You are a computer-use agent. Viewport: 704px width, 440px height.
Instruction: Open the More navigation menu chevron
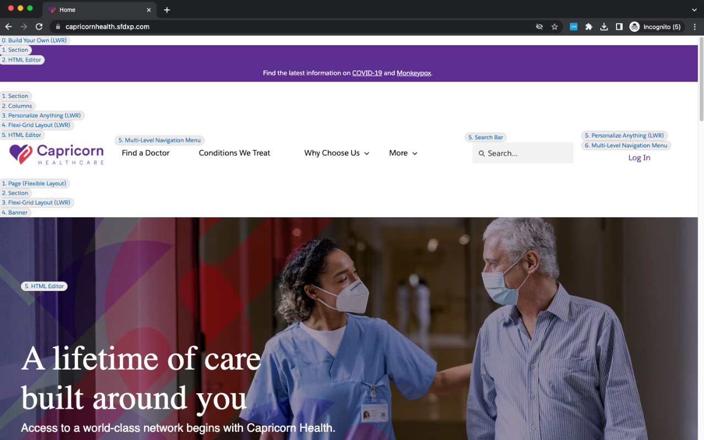(x=415, y=153)
